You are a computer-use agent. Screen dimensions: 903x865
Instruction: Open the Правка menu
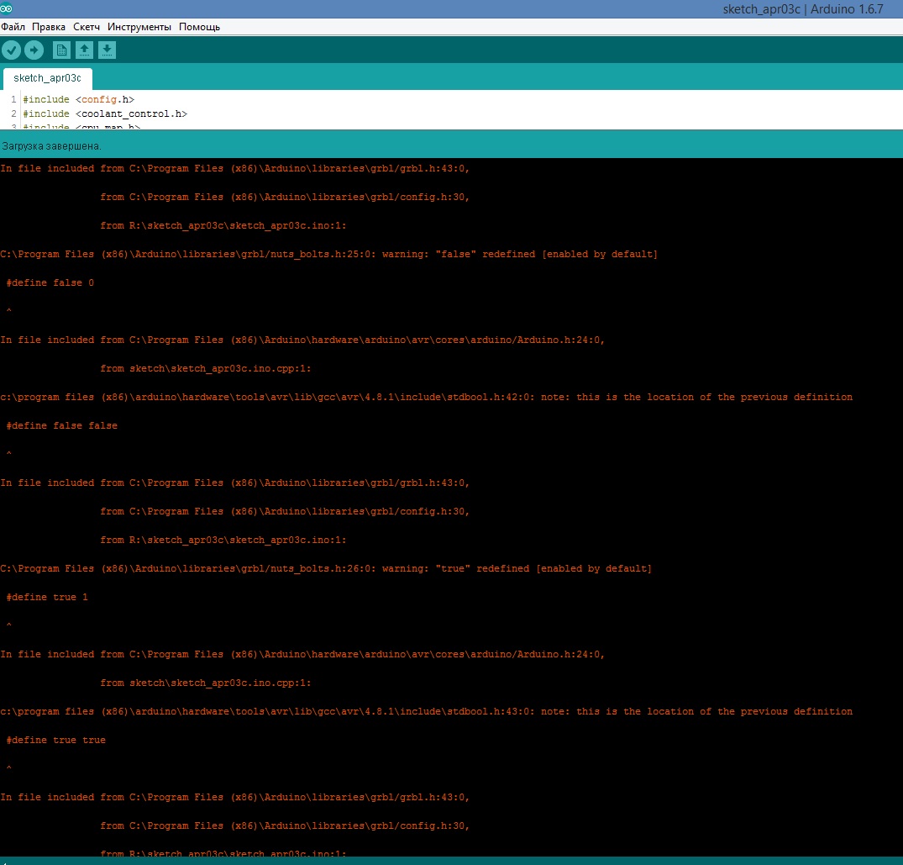49,27
